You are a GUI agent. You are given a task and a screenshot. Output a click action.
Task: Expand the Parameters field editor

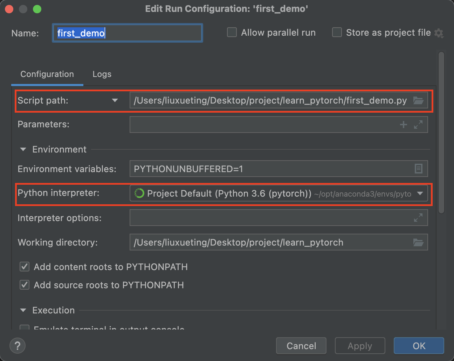(x=418, y=125)
